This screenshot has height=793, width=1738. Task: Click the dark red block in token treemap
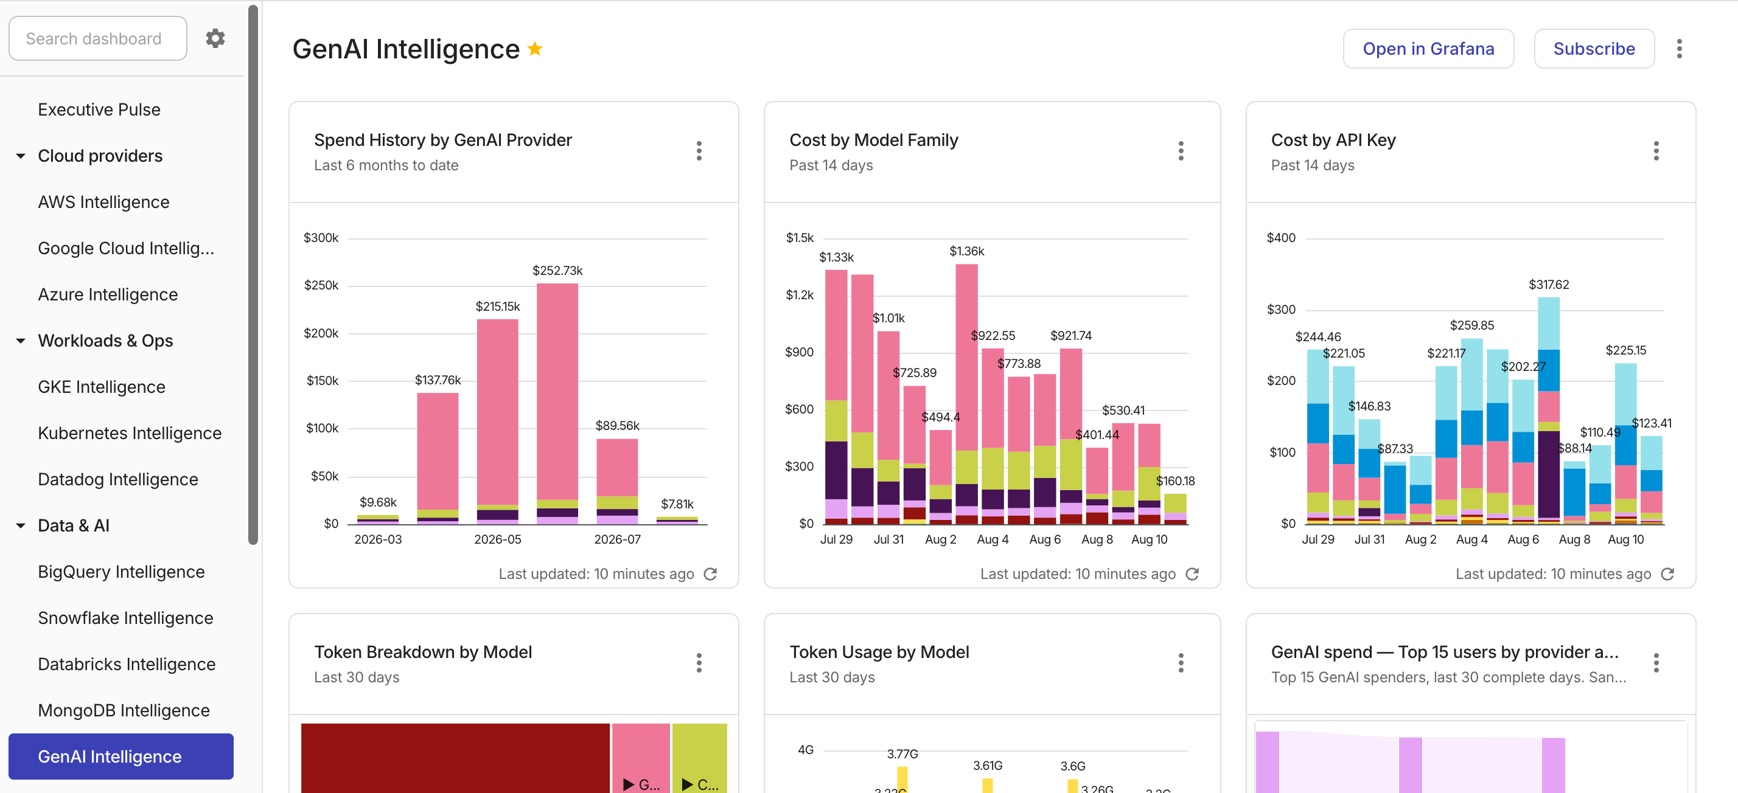(455, 758)
